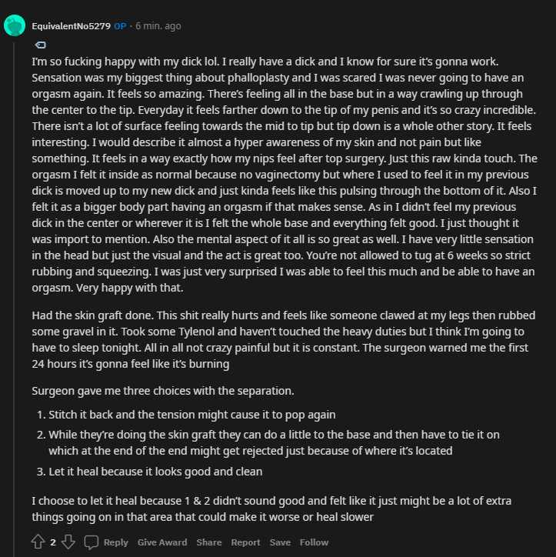Screen dimensions: 556x557
Task: Open the EquivalentNo5279 user profile
Action: click(71, 26)
